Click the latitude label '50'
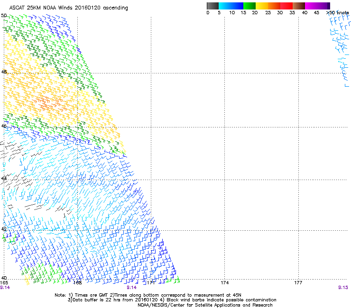351x308 pixels. click(x=4, y=16)
